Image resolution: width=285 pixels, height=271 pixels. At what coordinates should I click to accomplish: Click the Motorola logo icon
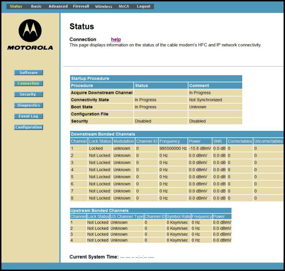[30, 31]
